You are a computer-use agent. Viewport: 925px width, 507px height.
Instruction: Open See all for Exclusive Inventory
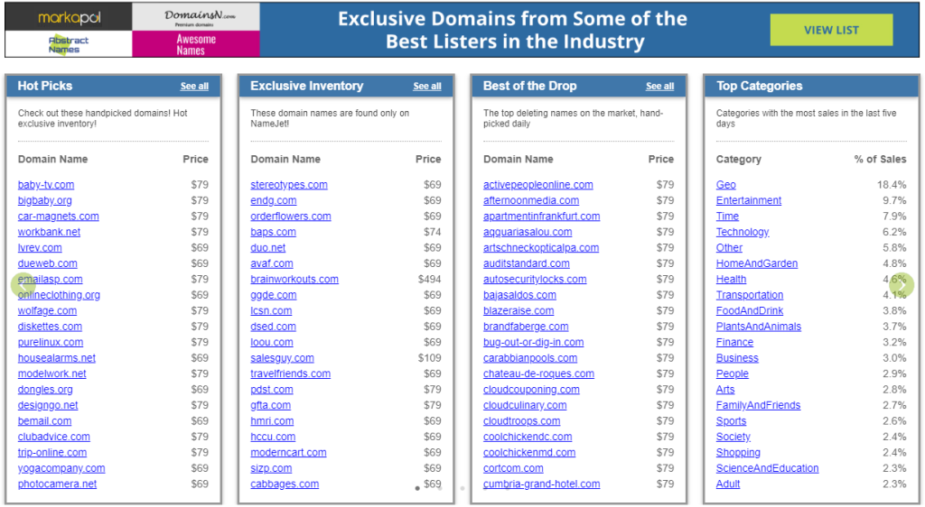click(x=427, y=87)
